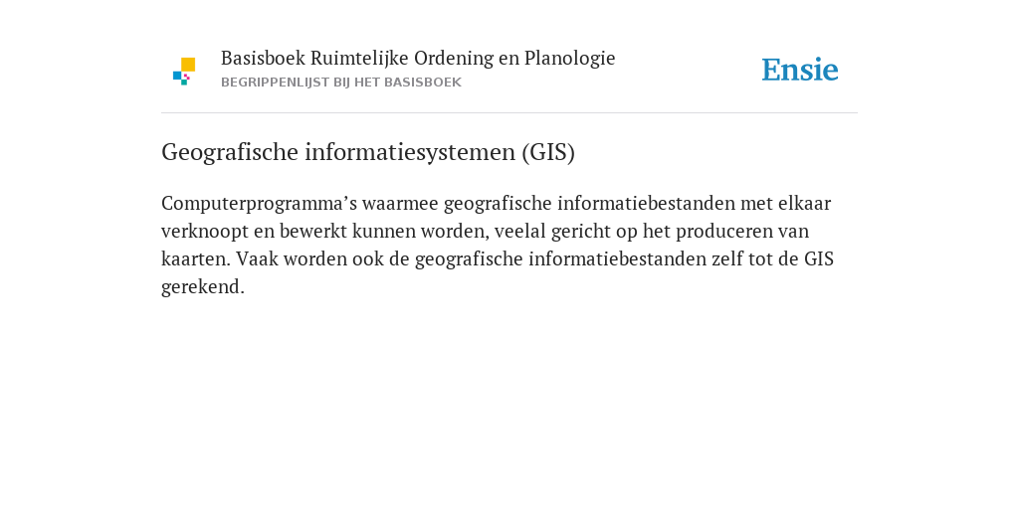
Task: Click the word kaarten. in the paragraph
Action: (x=196, y=259)
